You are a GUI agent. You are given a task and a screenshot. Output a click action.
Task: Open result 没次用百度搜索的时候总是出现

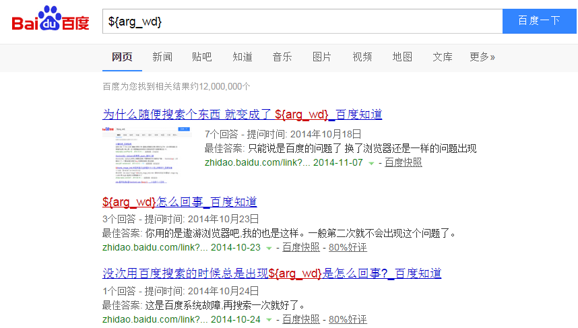(x=272, y=273)
